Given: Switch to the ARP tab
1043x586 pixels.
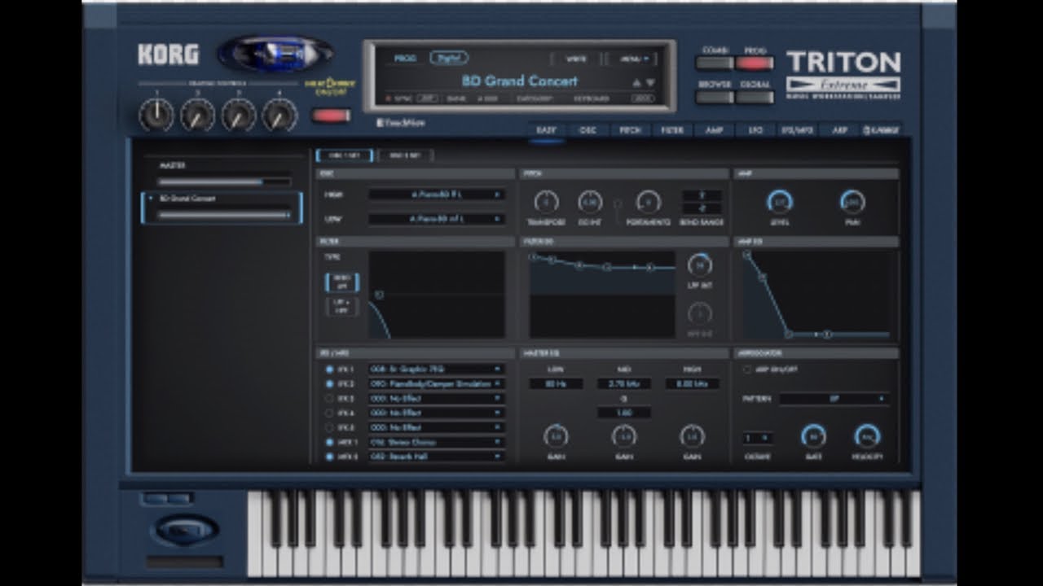Looking at the screenshot, I should tap(839, 130).
